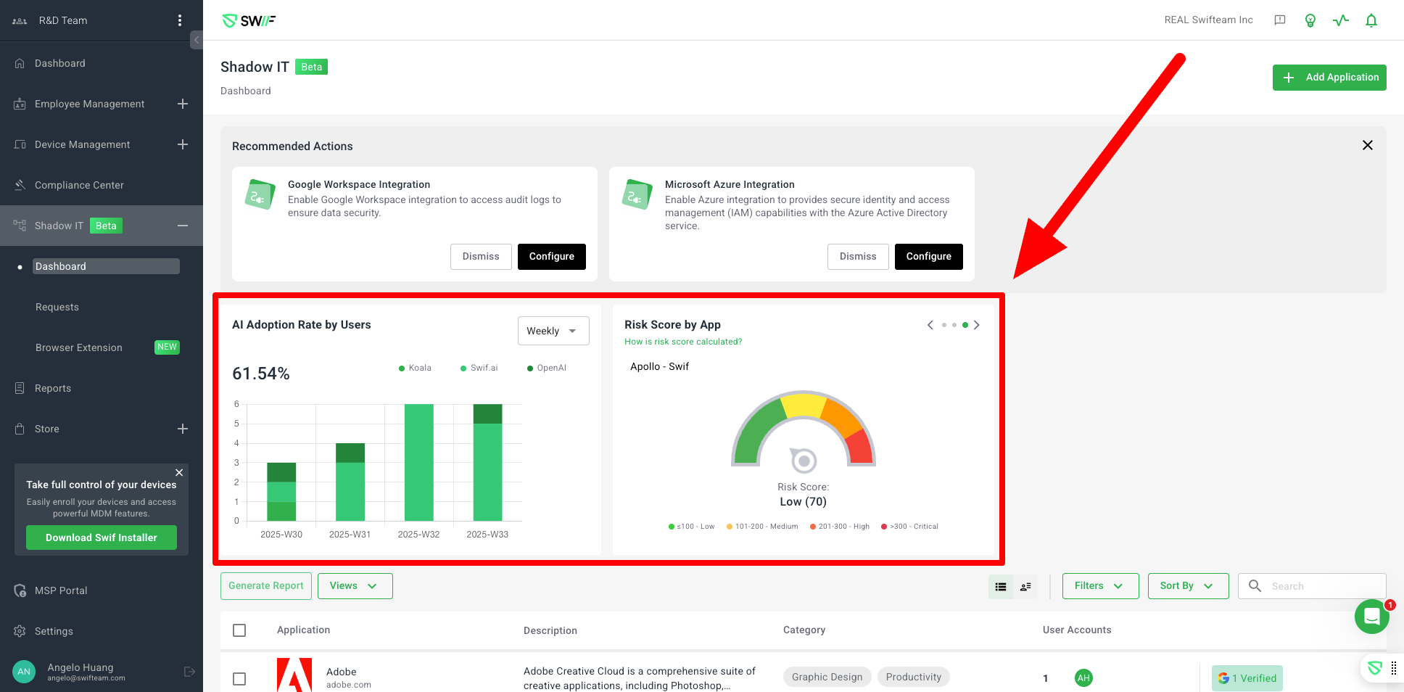Switch to list view icon
The height and width of the screenshot is (692, 1404).
[1001, 587]
